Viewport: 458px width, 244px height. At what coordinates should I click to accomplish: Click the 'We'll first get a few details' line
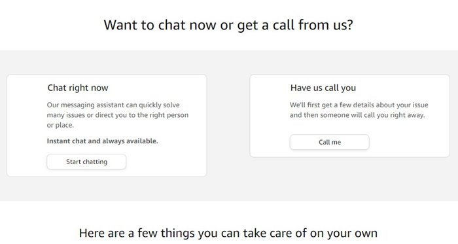pyautogui.click(x=359, y=105)
